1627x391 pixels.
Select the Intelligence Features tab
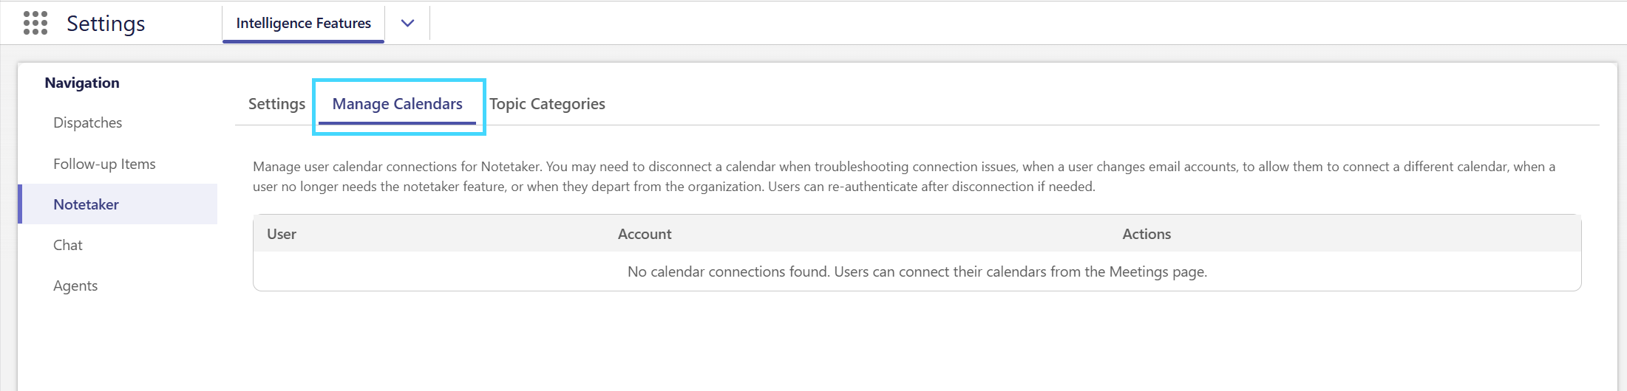click(303, 23)
